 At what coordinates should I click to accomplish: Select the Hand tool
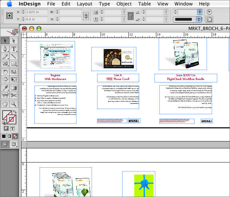pyautogui.click(x=5, y=104)
